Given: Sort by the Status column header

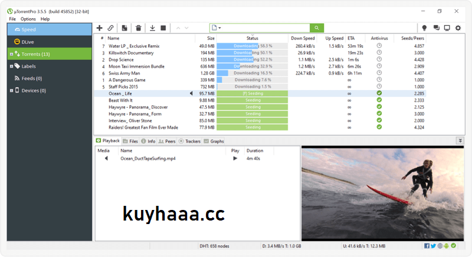Looking at the screenshot, I should [x=253, y=38].
